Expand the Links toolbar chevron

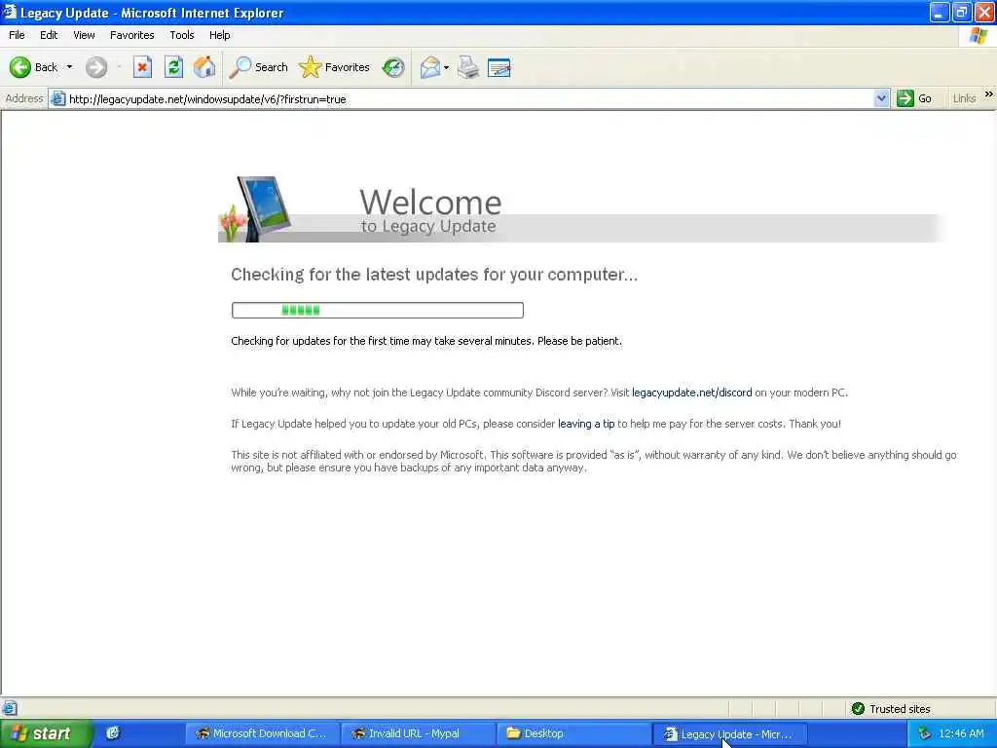[989, 94]
